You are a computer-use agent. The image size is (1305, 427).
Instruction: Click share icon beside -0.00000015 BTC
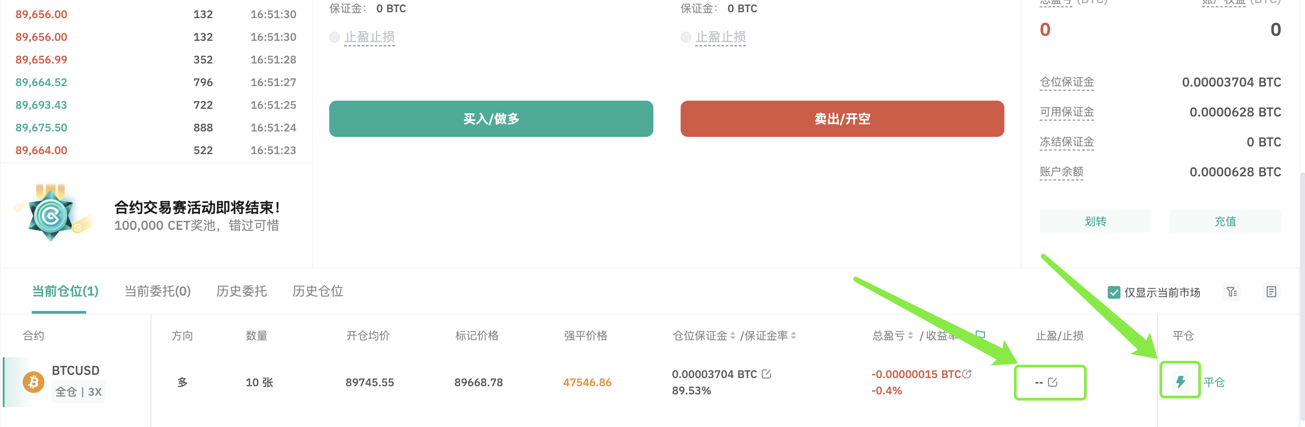tap(967, 374)
